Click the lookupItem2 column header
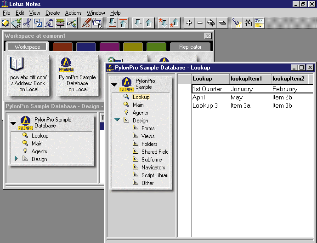This screenshot has width=317, height=243. click(x=290, y=79)
